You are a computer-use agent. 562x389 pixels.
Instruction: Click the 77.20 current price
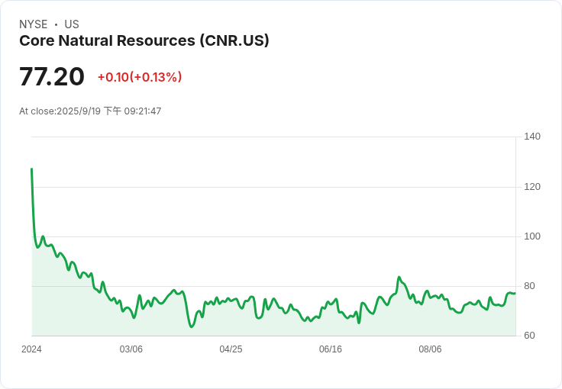52,76
